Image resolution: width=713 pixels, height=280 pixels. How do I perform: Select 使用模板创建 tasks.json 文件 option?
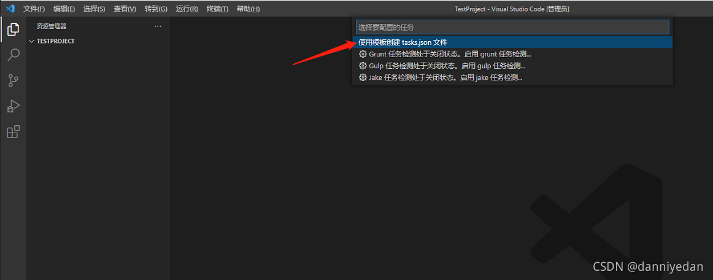512,42
